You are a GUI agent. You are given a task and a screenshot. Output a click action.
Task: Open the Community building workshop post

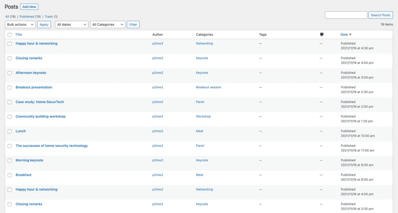point(40,117)
